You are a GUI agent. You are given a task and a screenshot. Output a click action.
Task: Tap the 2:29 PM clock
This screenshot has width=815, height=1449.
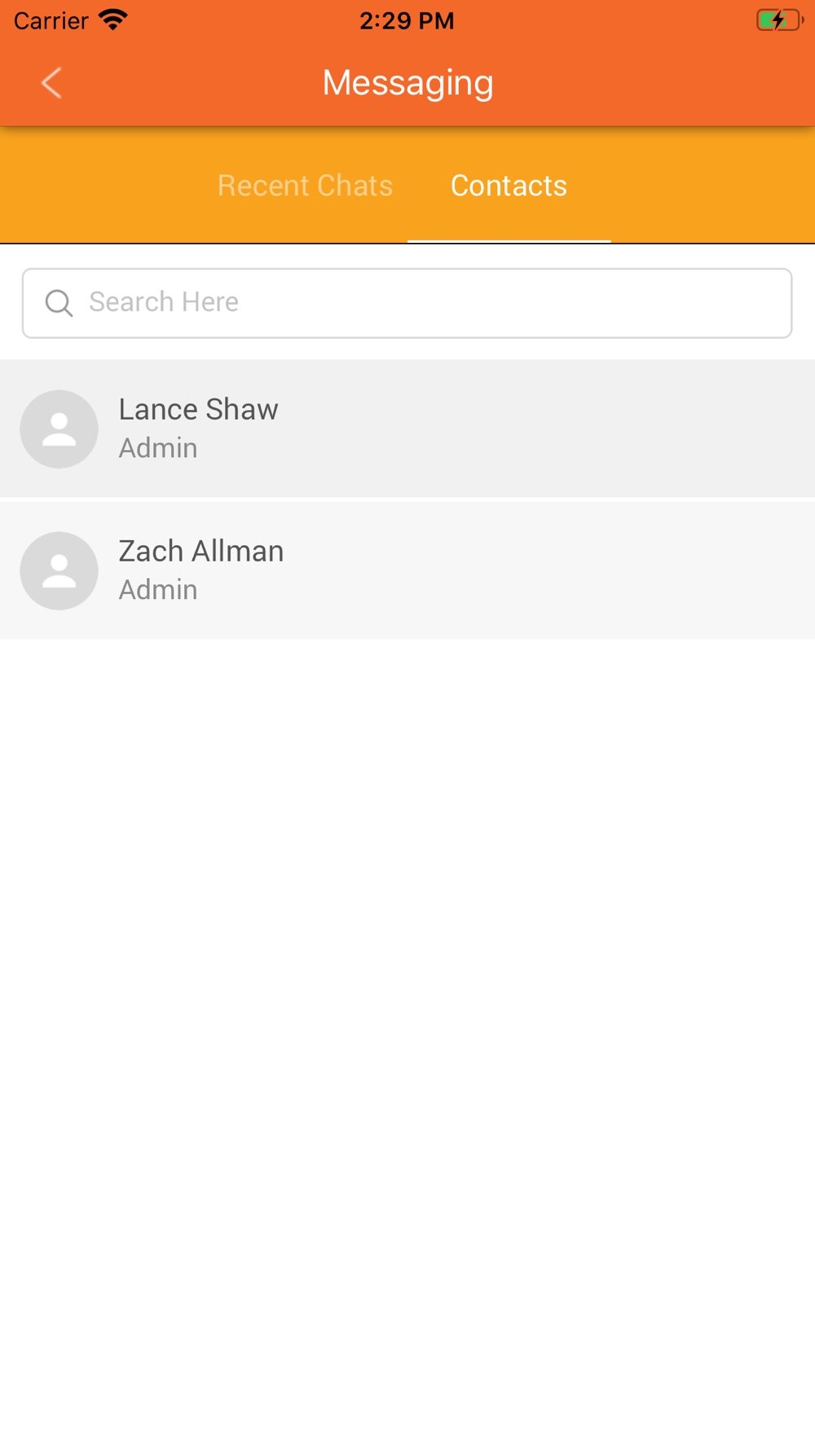pyautogui.click(x=407, y=20)
